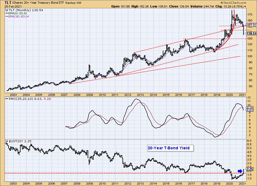This screenshot has width=257, height=186.
Task: Click the red down-arrow beside the change value
Action: [245, 7]
